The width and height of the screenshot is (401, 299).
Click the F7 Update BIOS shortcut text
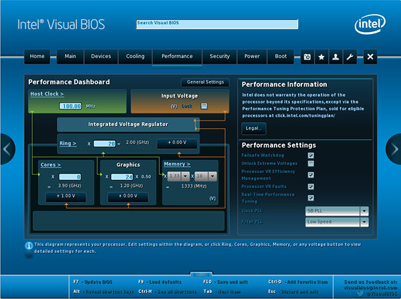pos(93,282)
